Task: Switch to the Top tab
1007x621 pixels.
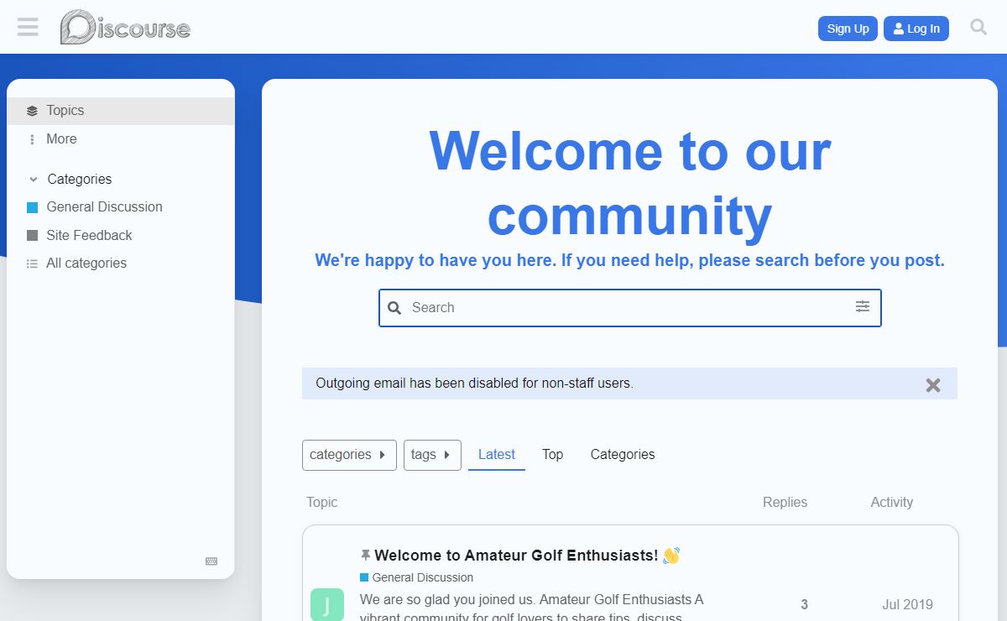Action: [552, 455]
